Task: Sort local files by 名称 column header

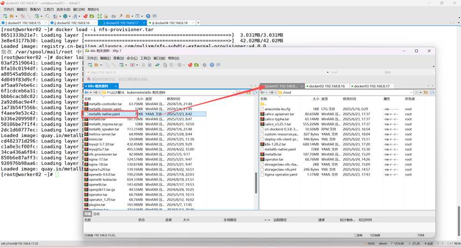Action: click(88, 99)
